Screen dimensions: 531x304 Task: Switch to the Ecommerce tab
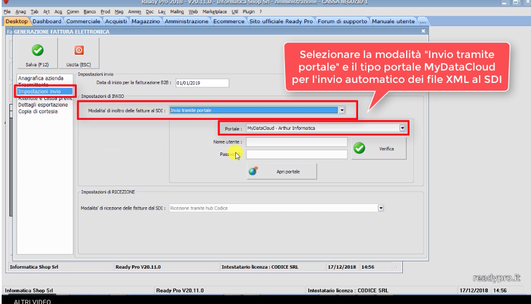(229, 21)
